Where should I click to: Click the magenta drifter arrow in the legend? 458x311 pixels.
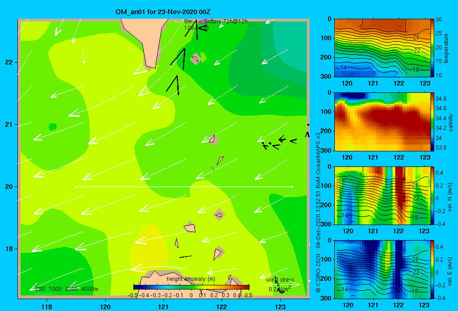pos(202,21)
